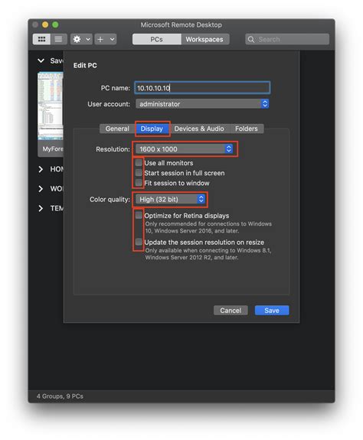The width and height of the screenshot is (363, 440).
Task: Enable Start session in full screen
Action: tap(139, 173)
